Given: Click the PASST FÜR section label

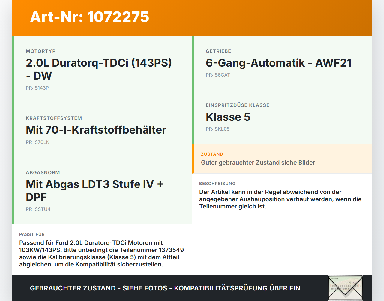Looking at the screenshot, I should click(32, 234).
